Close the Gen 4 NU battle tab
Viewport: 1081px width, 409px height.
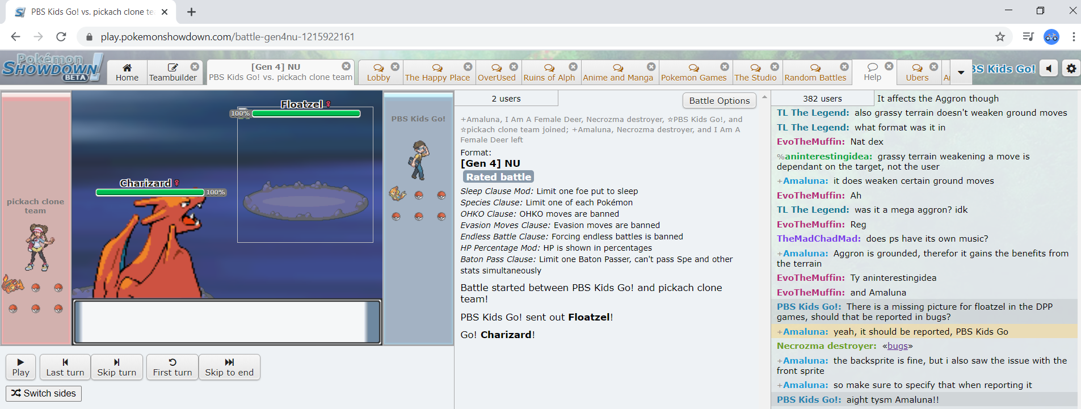pyautogui.click(x=346, y=66)
